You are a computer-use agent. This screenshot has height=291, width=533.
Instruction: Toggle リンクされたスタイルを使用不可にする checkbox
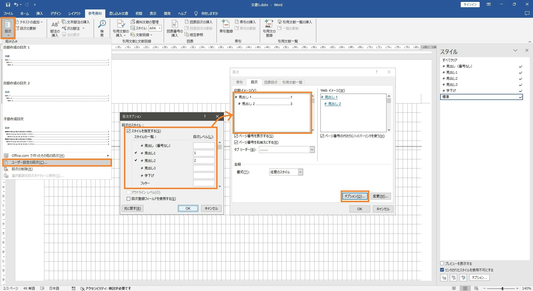(x=442, y=270)
